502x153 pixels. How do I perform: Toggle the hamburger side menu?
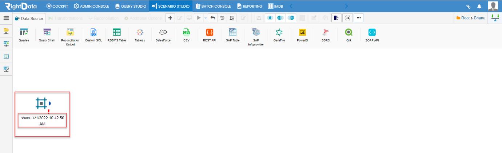(6, 18)
